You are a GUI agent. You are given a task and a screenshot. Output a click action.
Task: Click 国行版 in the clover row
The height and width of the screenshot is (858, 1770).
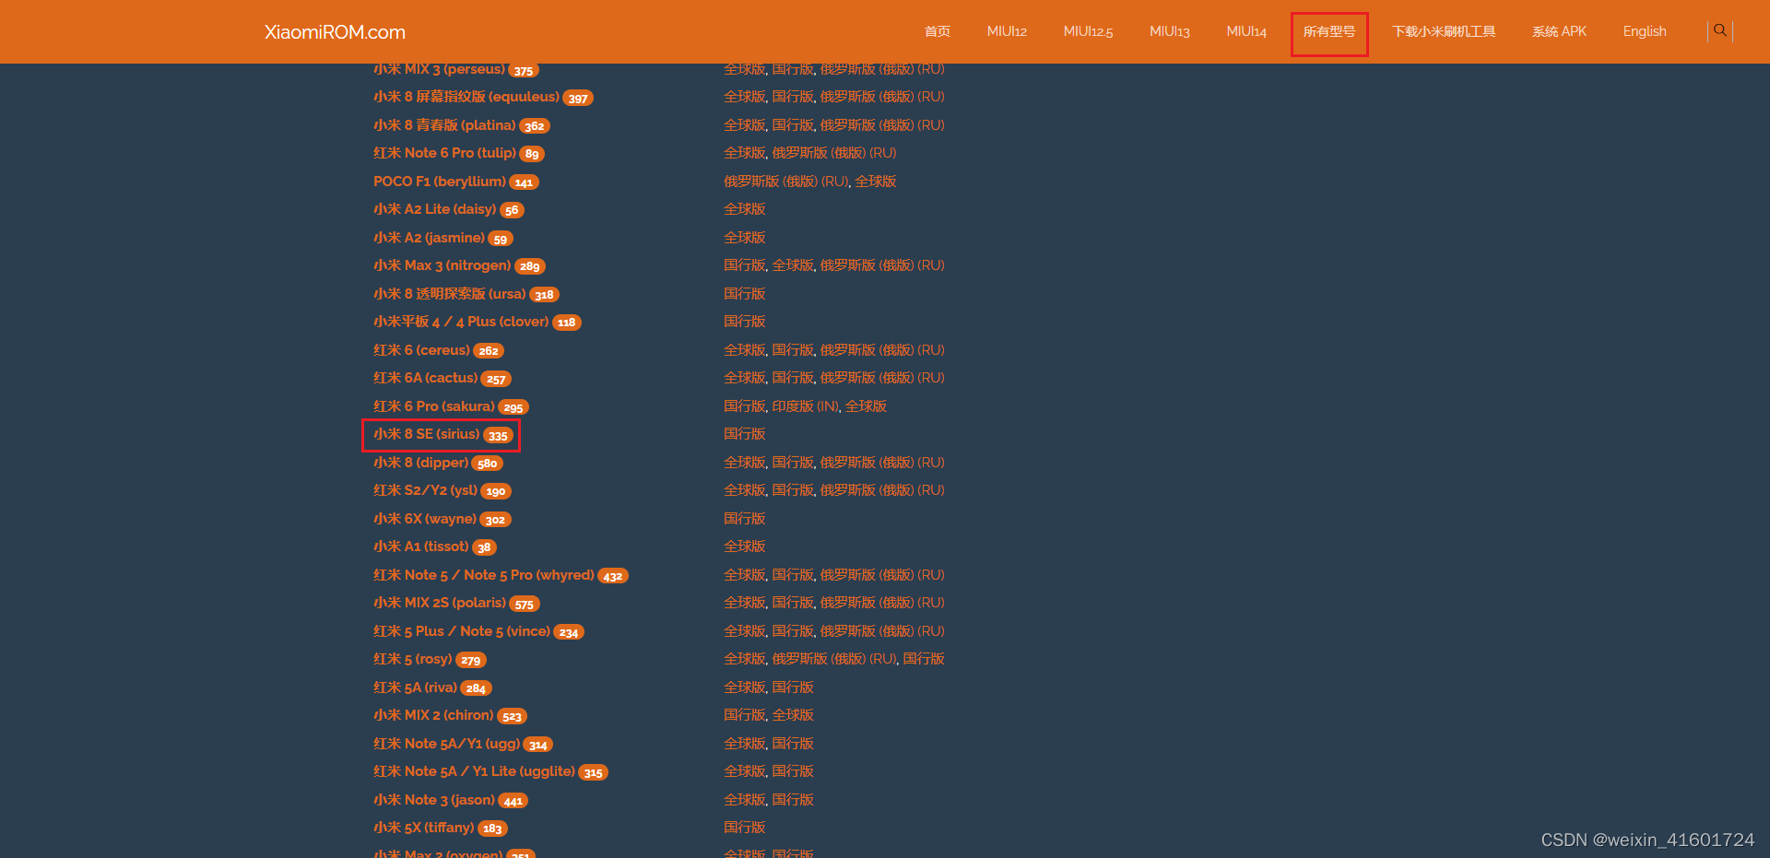coord(745,322)
